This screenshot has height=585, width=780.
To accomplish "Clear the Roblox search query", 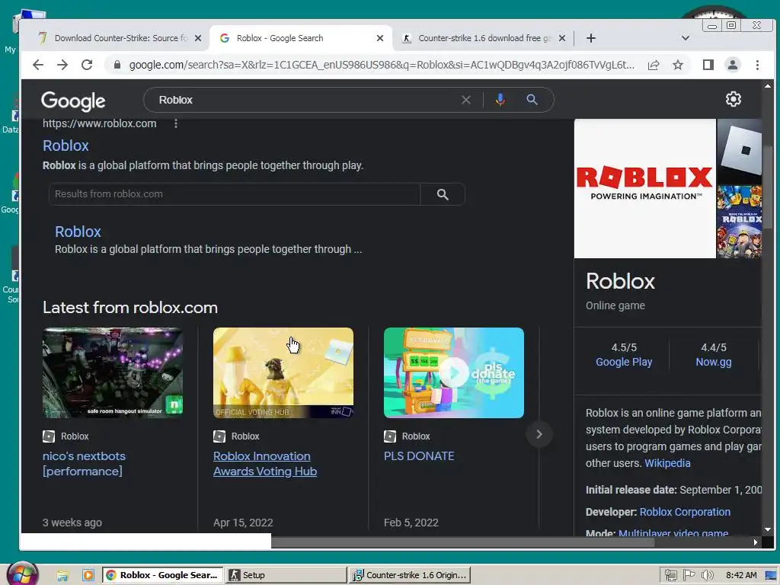I will click(x=465, y=100).
